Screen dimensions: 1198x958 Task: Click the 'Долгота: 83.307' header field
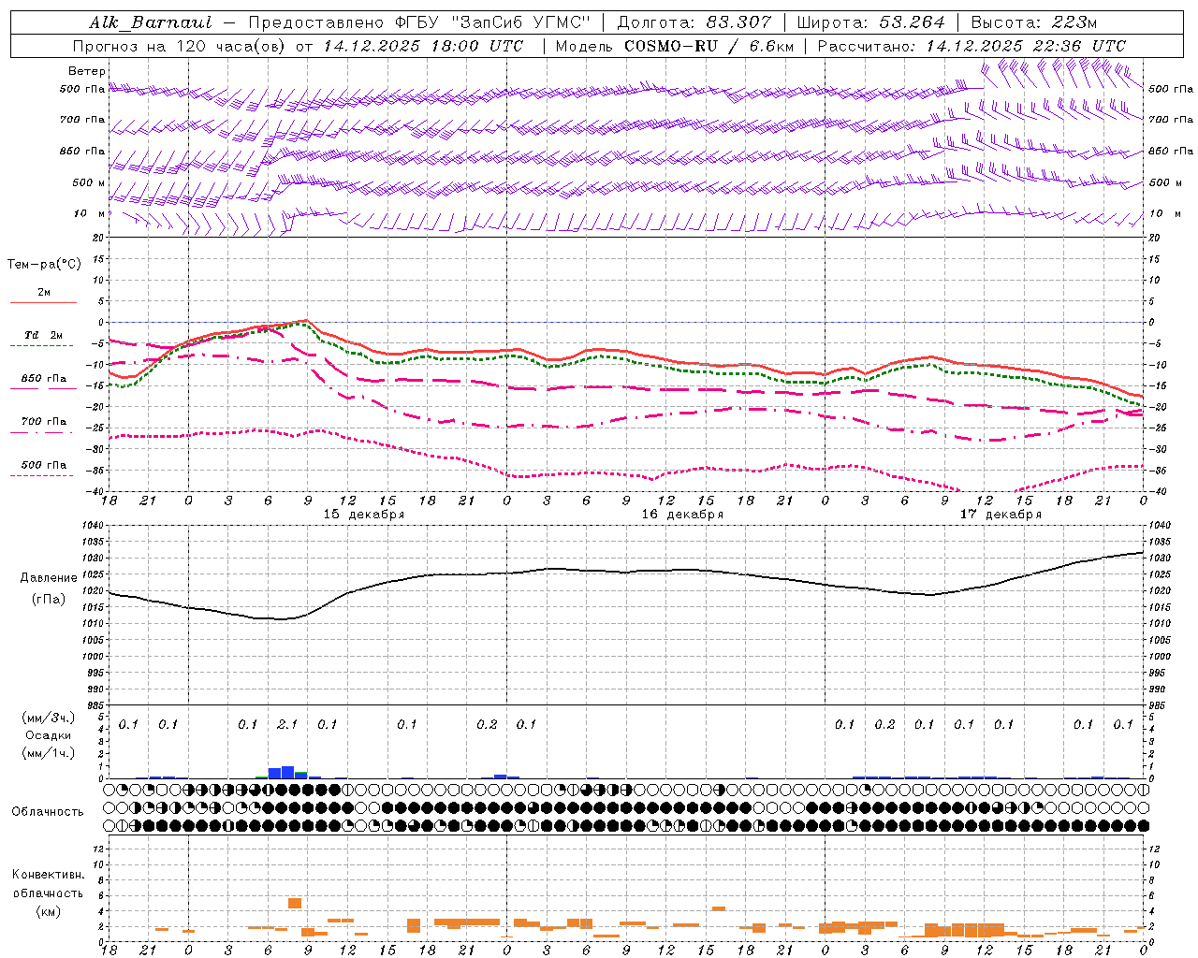pos(694,22)
